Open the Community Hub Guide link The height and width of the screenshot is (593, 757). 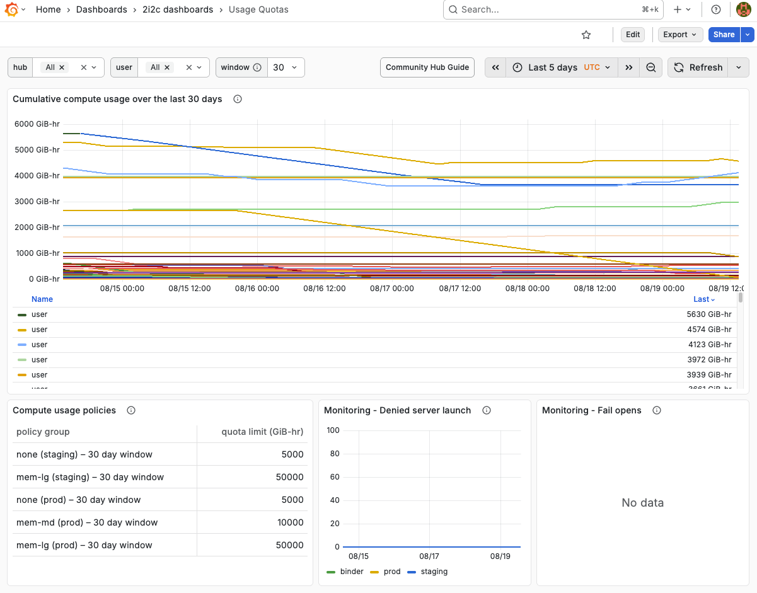pyautogui.click(x=427, y=67)
